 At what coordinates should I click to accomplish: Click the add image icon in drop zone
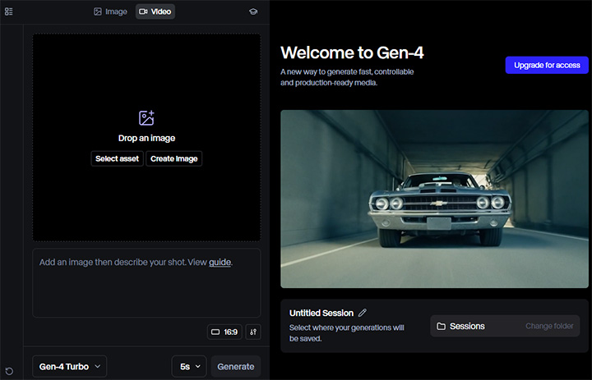click(146, 117)
